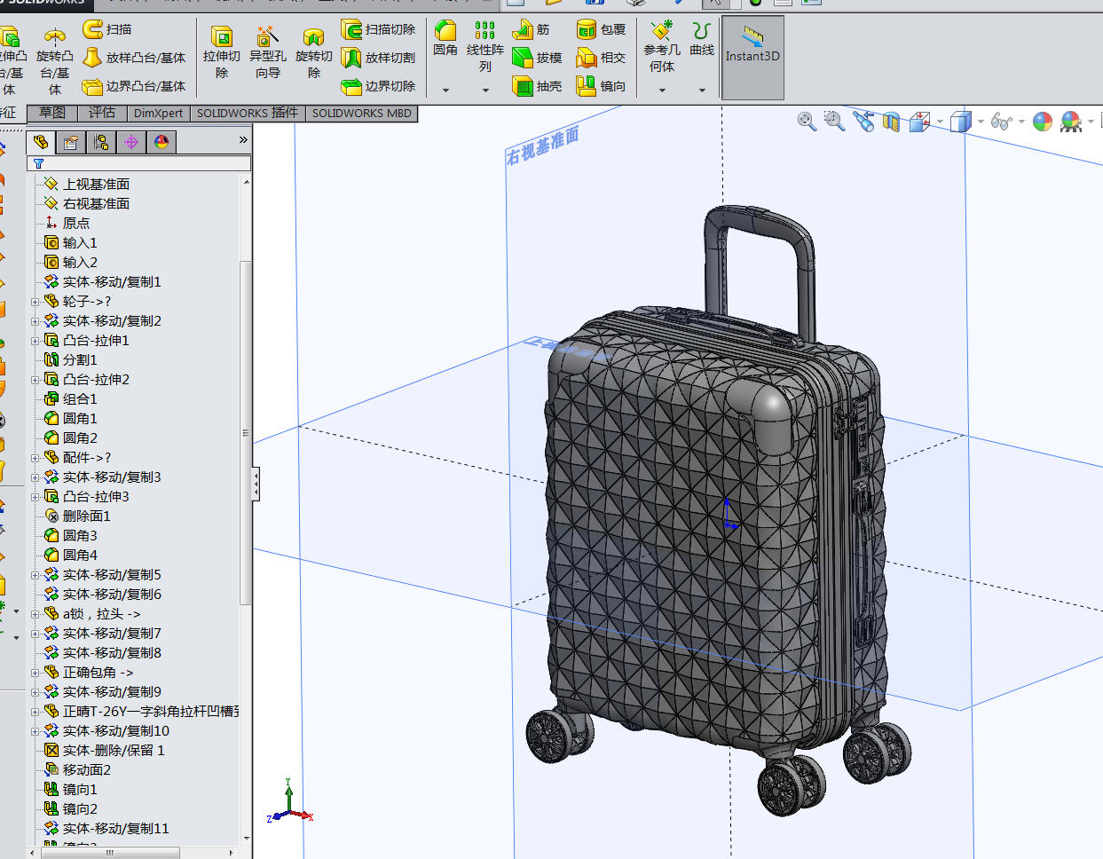Expand the 凸台-拉伸1 tree node
This screenshot has height=859, width=1103.
[x=35, y=341]
